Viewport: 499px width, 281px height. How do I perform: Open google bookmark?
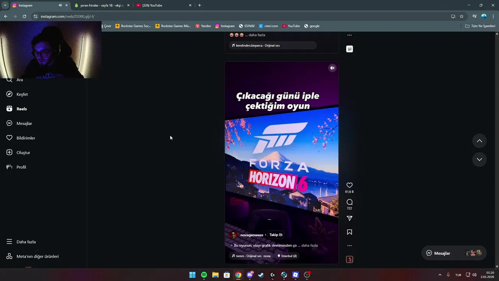click(x=312, y=26)
